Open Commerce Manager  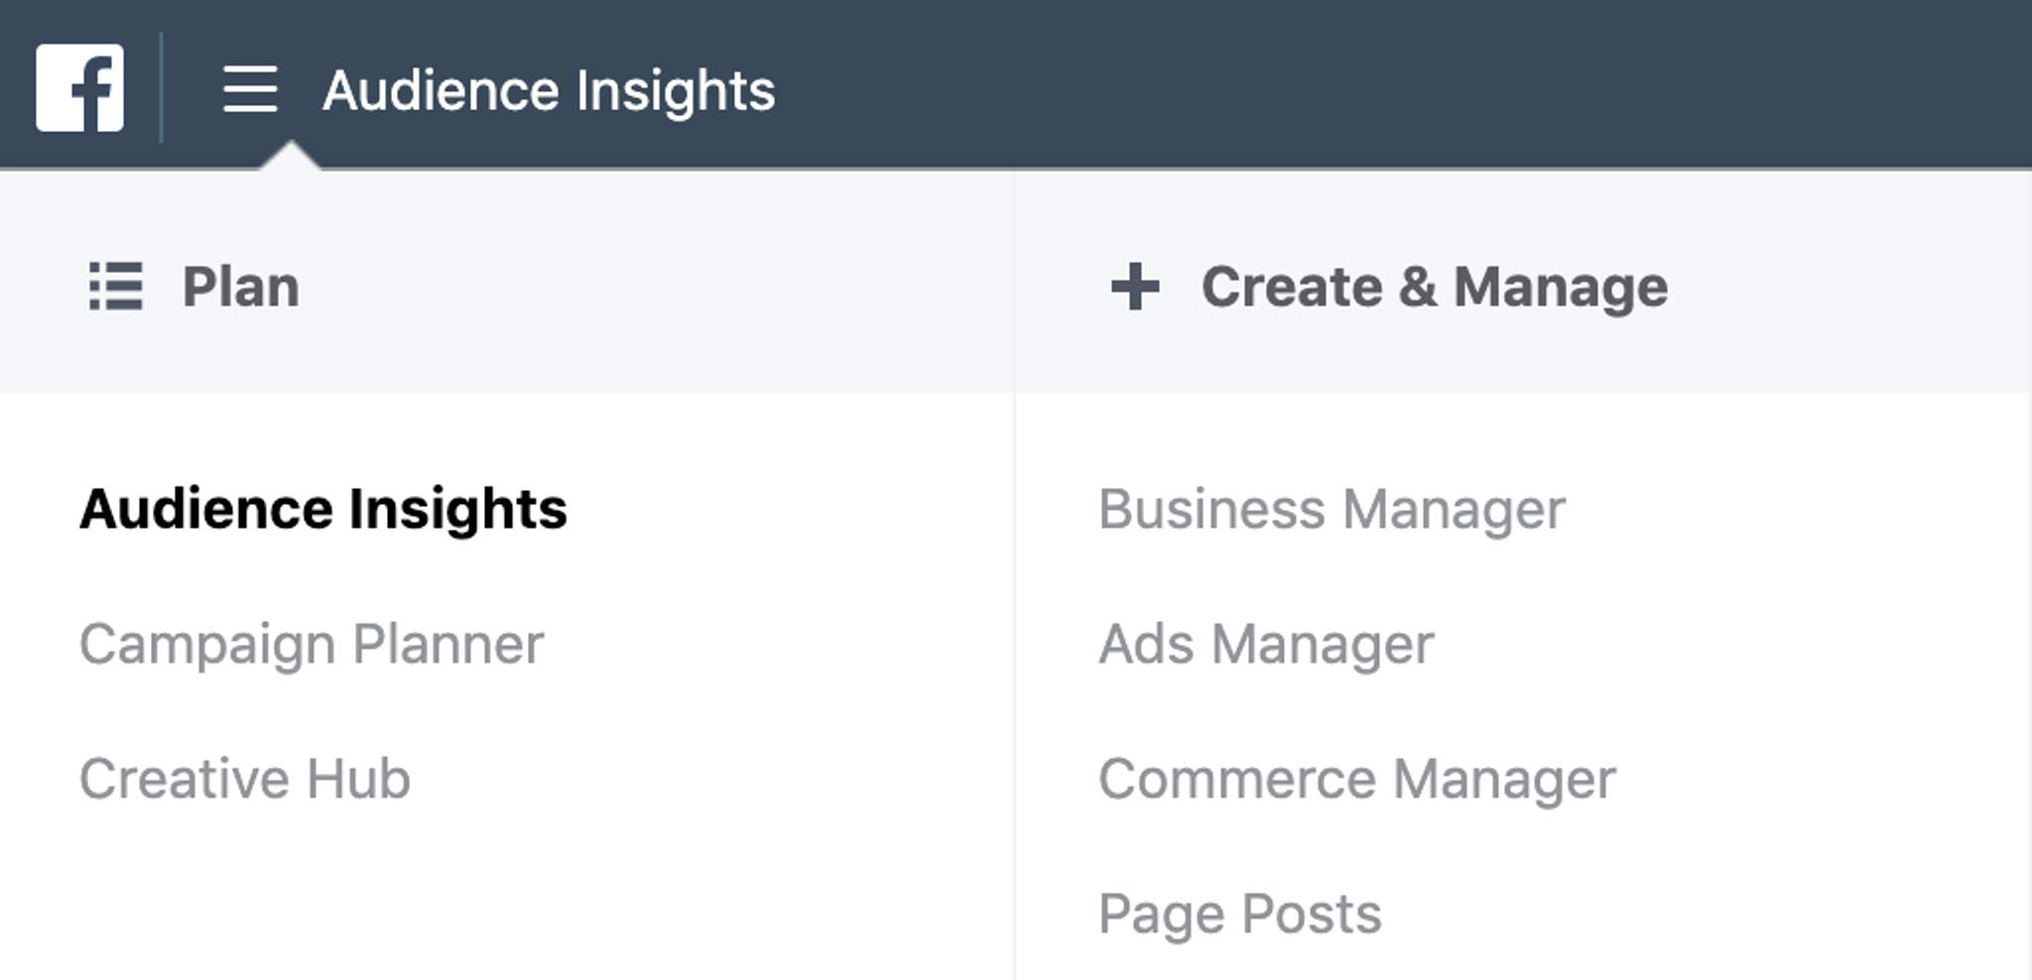[x=1357, y=780]
